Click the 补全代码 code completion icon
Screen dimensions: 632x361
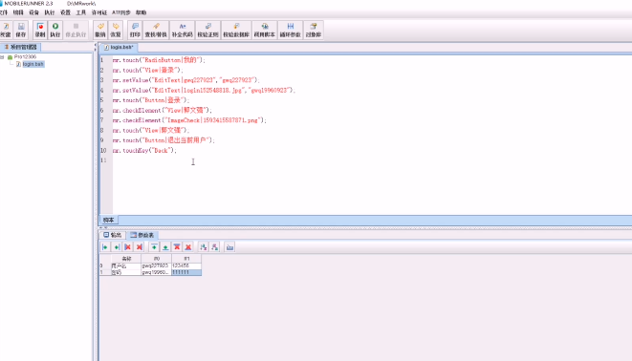point(183,30)
